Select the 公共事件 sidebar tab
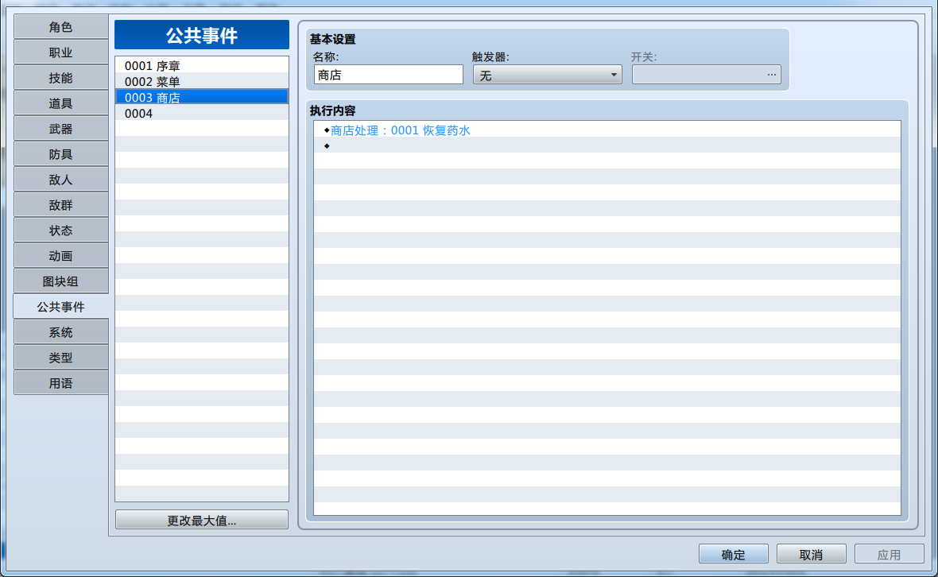This screenshot has width=938, height=577. [x=61, y=307]
